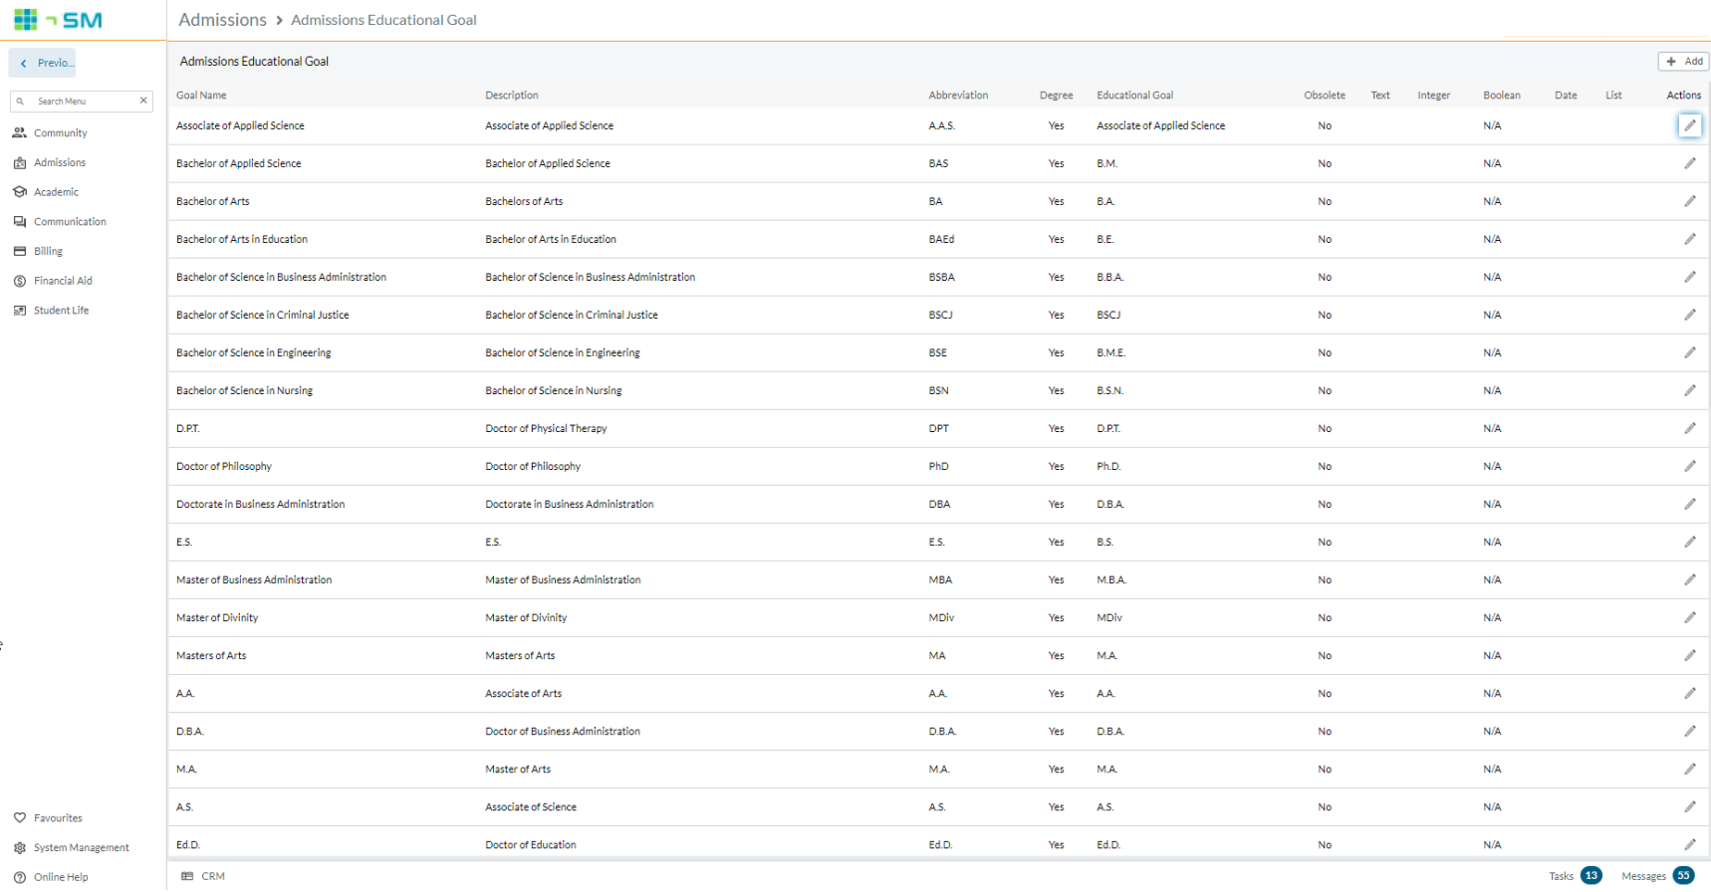This screenshot has height=892, width=1711.
Task: Add a new educational goal
Action: (1684, 62)
